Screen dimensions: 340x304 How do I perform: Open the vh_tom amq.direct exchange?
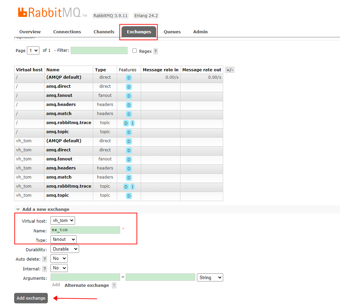coord(58,150)
